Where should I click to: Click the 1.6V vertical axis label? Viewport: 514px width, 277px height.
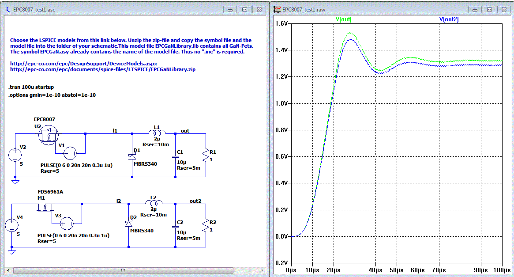coord(281,23)
